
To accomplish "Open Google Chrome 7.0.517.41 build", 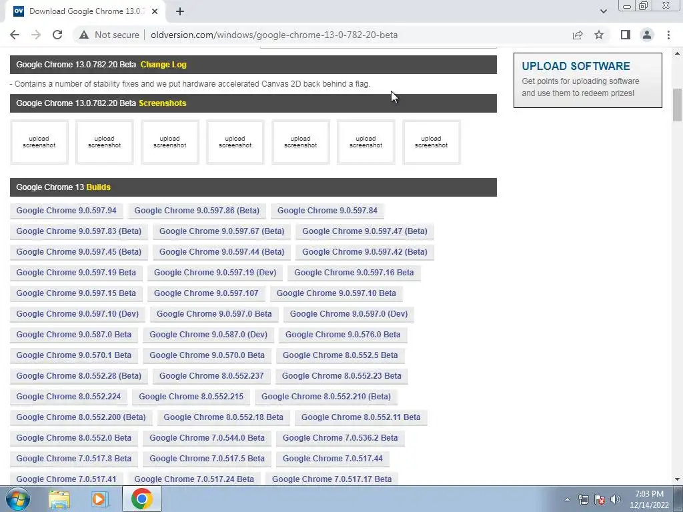I will point(66,479).
